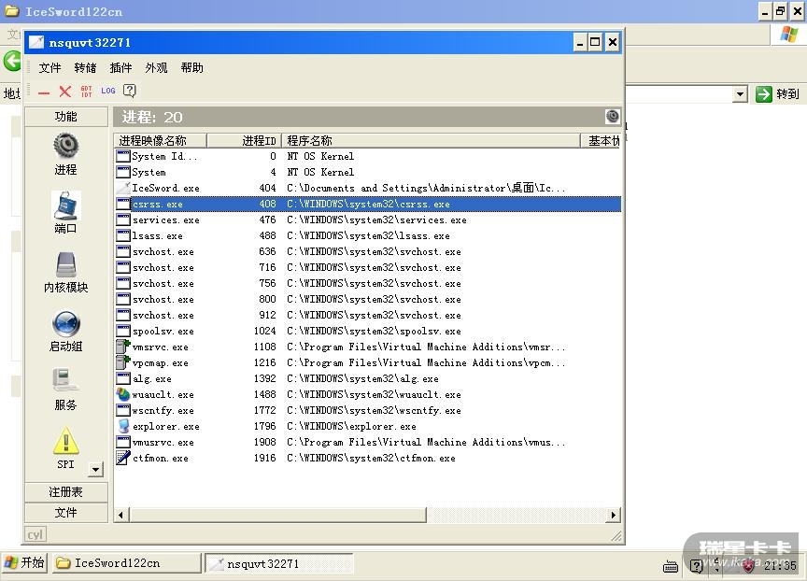The width and height of the screenshot is (807, 581).
Task: Click the explorer.exe process icon
Action: pos(123,426)
